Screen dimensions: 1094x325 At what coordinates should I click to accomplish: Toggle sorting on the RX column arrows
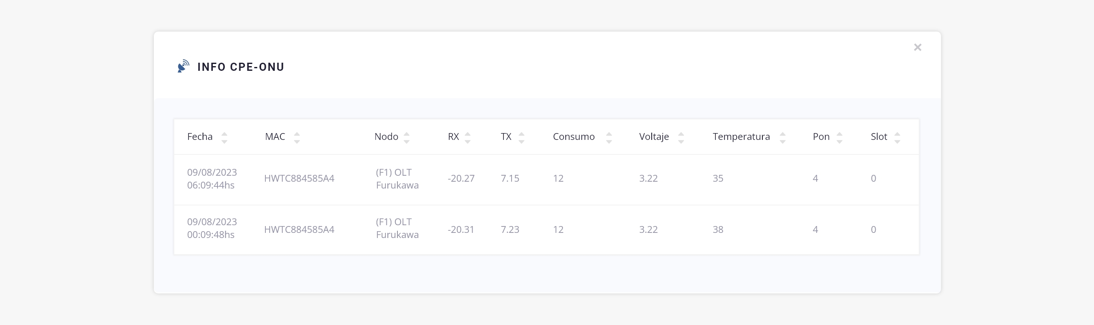[468, 137]
